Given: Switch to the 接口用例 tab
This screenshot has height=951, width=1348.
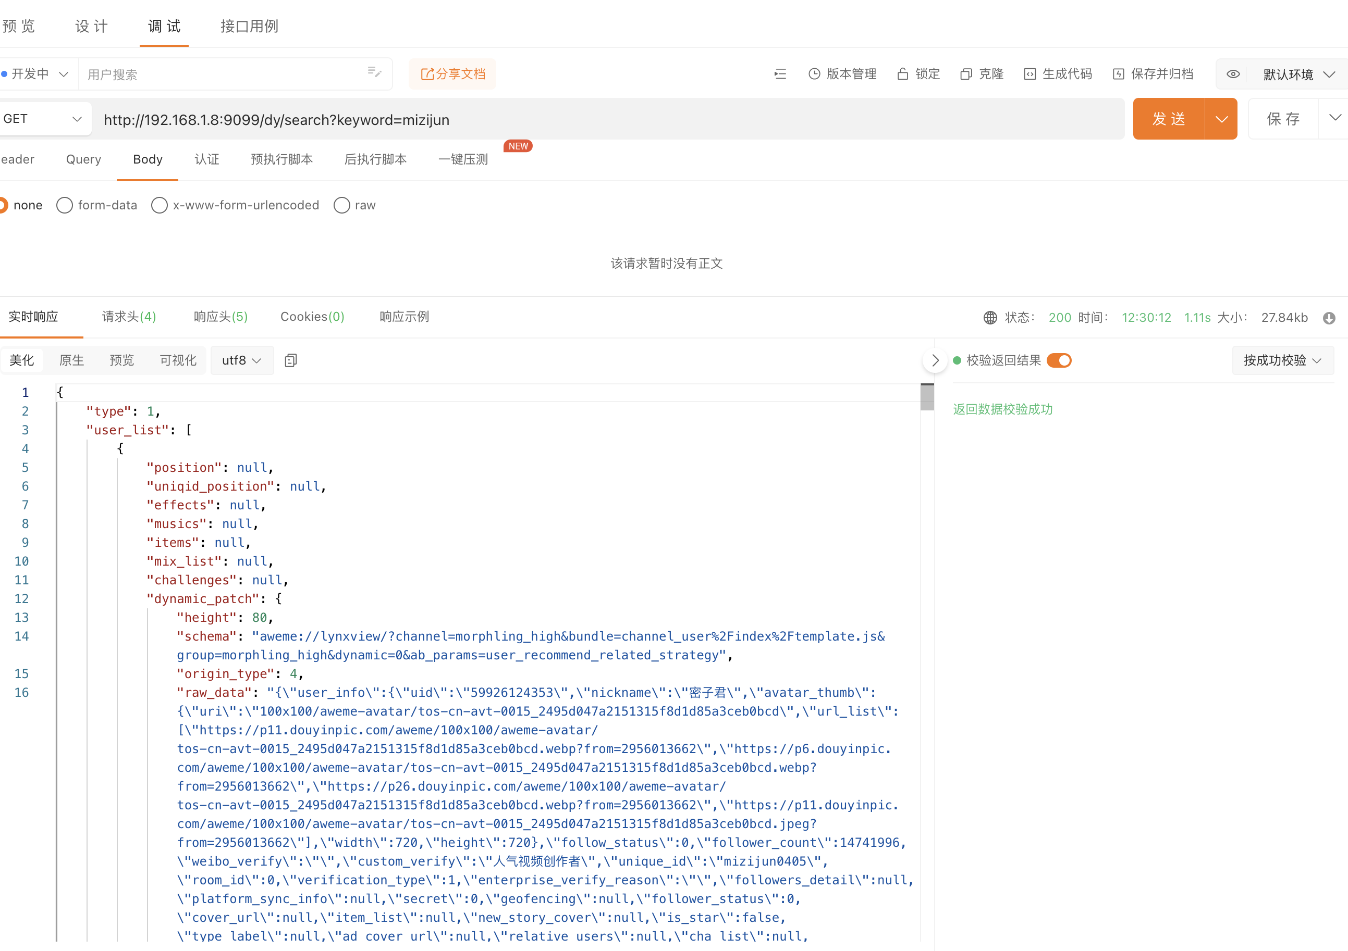Looking at the screenshot, I should pos(249,27).
